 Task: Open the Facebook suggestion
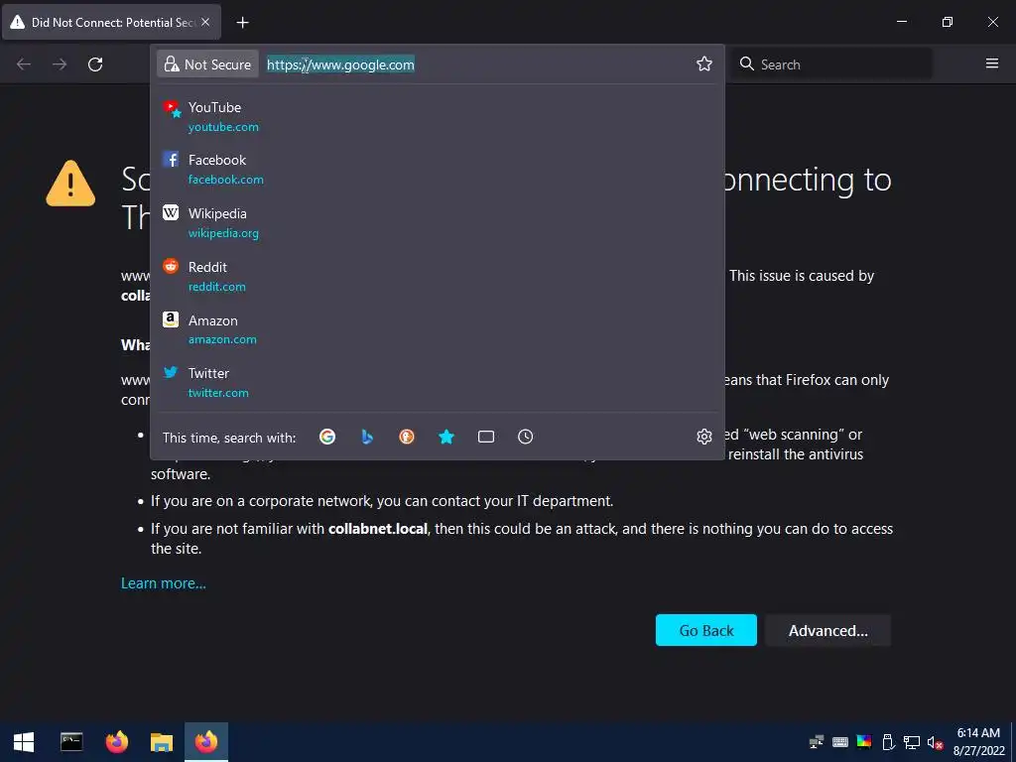pyautogui.click(x=438, y=169)
